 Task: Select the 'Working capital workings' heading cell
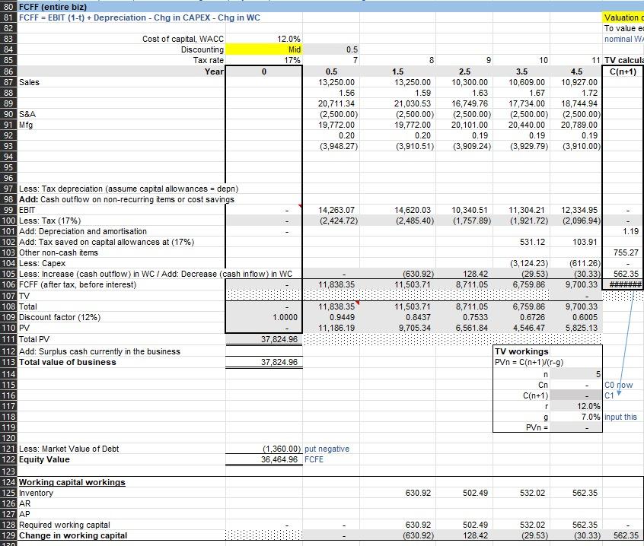tap(72, 482)
